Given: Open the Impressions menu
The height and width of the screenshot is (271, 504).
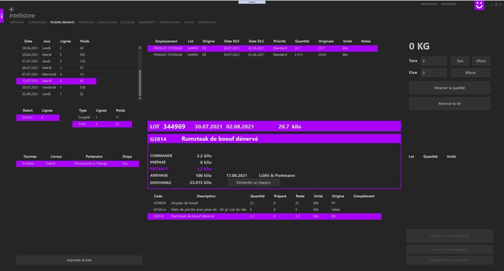Looking at the screenshot, I should click(429, 4).
